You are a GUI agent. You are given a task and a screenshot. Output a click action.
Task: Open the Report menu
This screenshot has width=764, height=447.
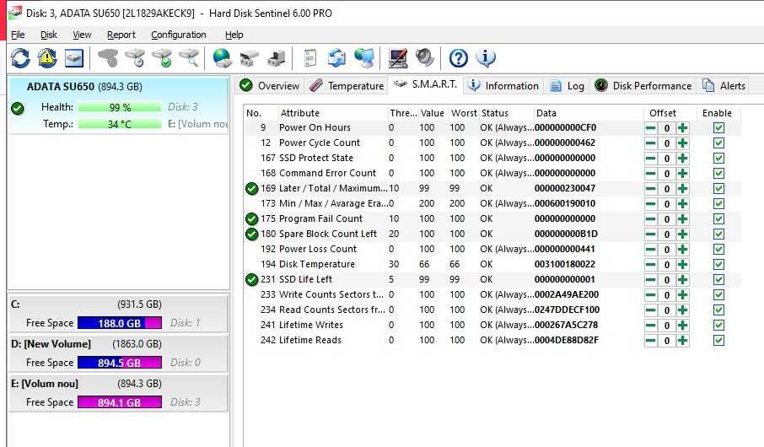[x=121, y=35]
